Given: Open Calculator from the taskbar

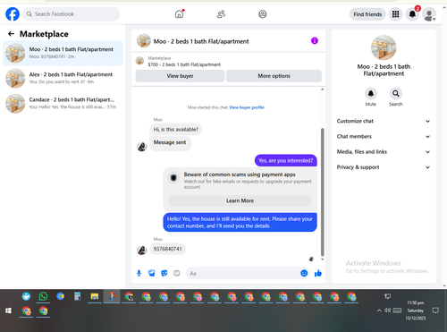Looking at the screenshot, I should point(78,296).
